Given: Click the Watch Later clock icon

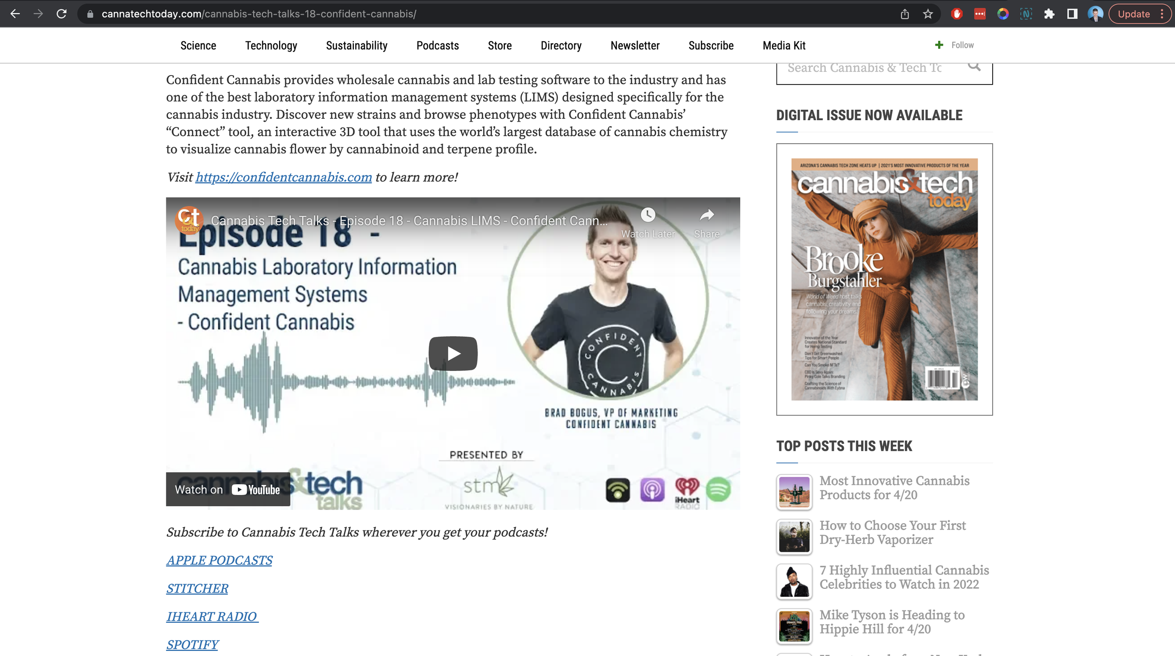Looking at the screenshot, I should tap(648, 215).
